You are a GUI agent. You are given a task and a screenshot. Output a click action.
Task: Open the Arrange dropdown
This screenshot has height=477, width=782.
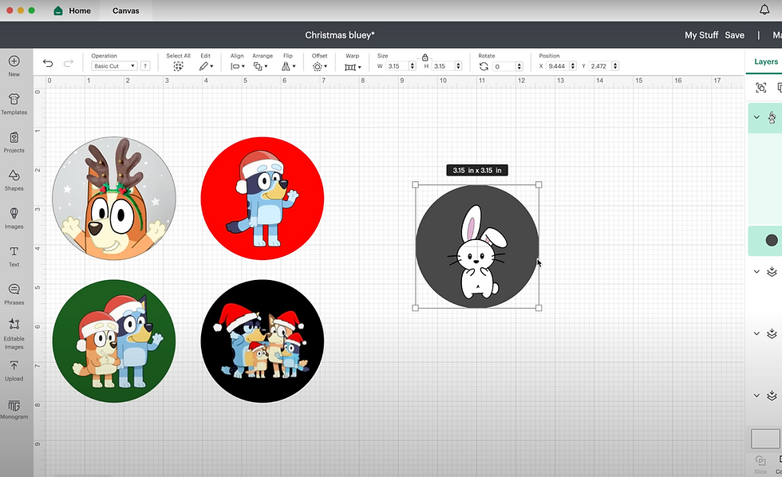(x=260, y=66)
